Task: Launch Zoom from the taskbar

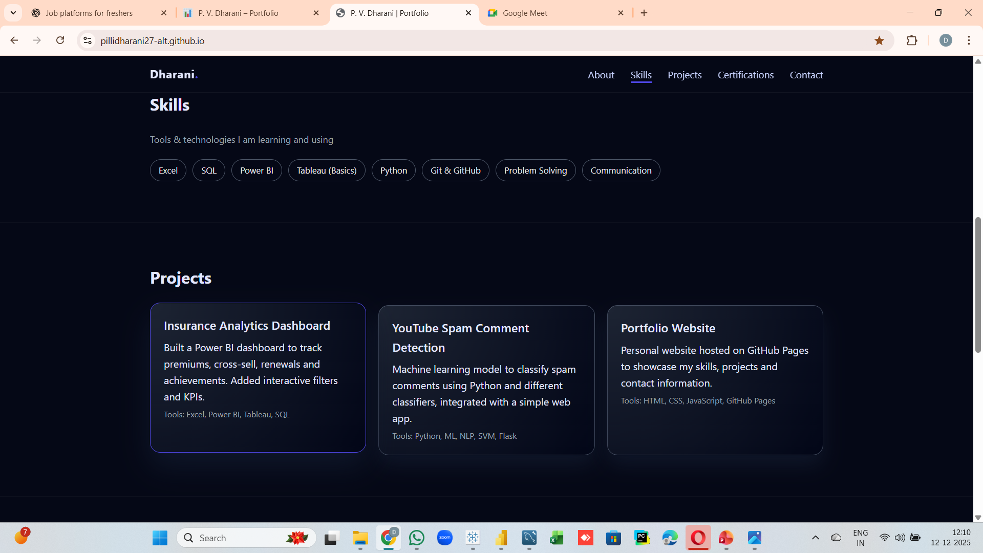Action: 444,538
